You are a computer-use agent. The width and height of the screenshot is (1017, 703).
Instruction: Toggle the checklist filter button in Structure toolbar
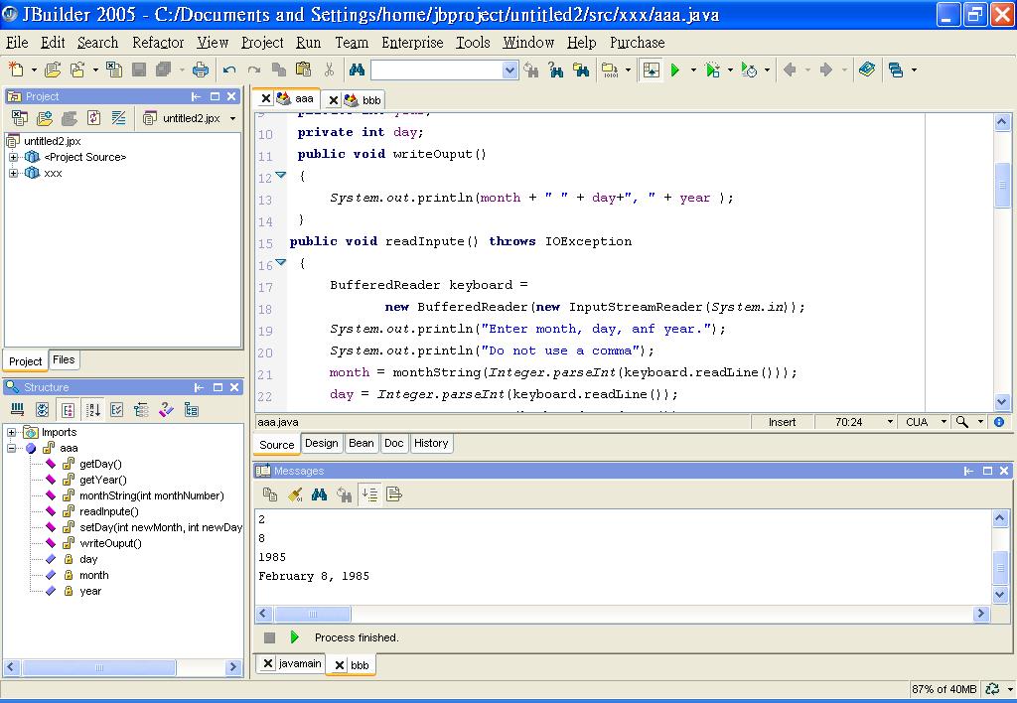coord(117,410)
